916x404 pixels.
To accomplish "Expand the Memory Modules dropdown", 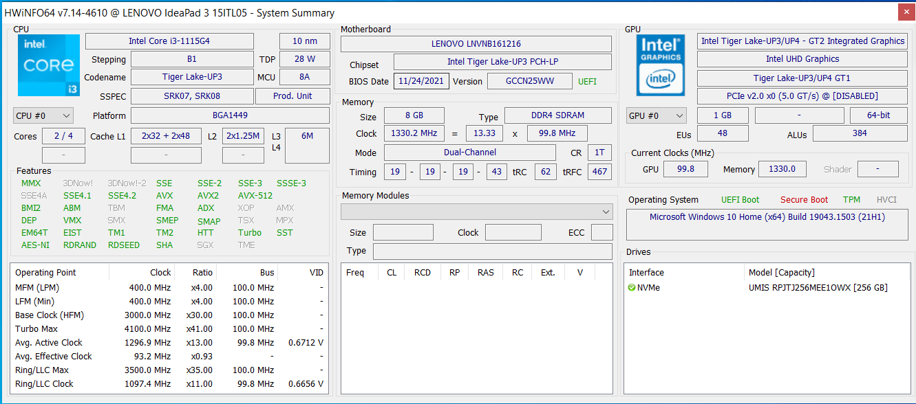I will tap(476, 211).
